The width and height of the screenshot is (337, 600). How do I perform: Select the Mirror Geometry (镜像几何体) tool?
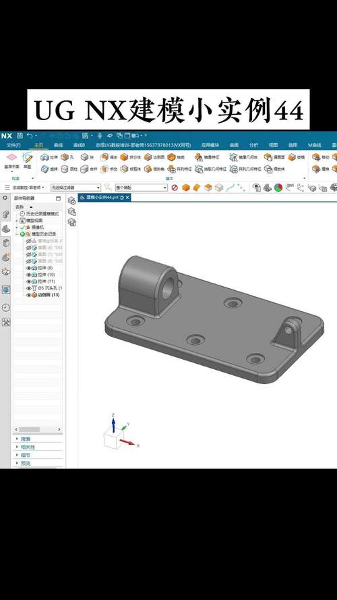pyautogui.click(x=243, y=157)
